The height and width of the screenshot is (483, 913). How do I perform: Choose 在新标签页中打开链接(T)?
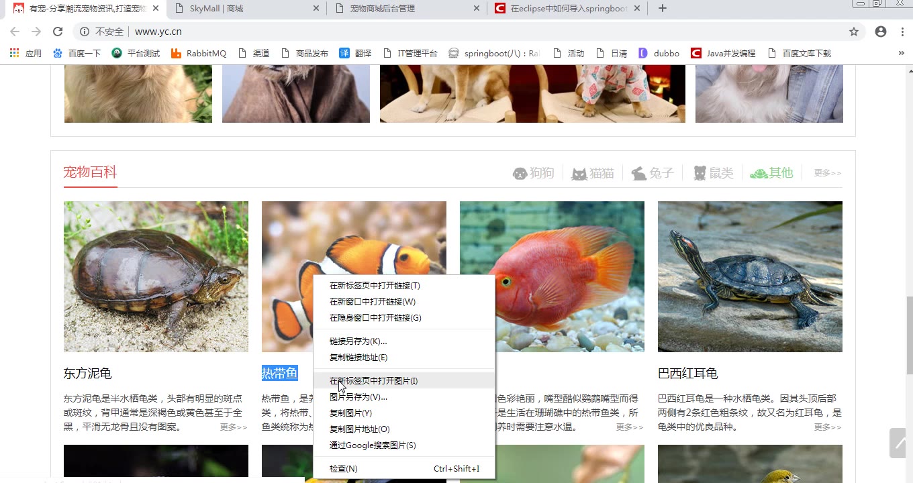pos(404,286)
